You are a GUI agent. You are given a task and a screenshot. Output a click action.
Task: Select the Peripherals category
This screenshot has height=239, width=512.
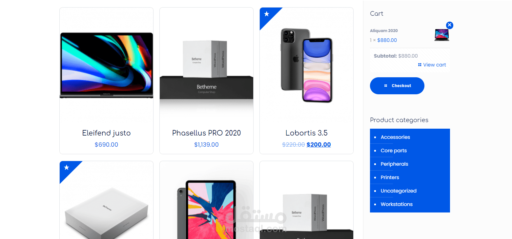coord(394,164)
